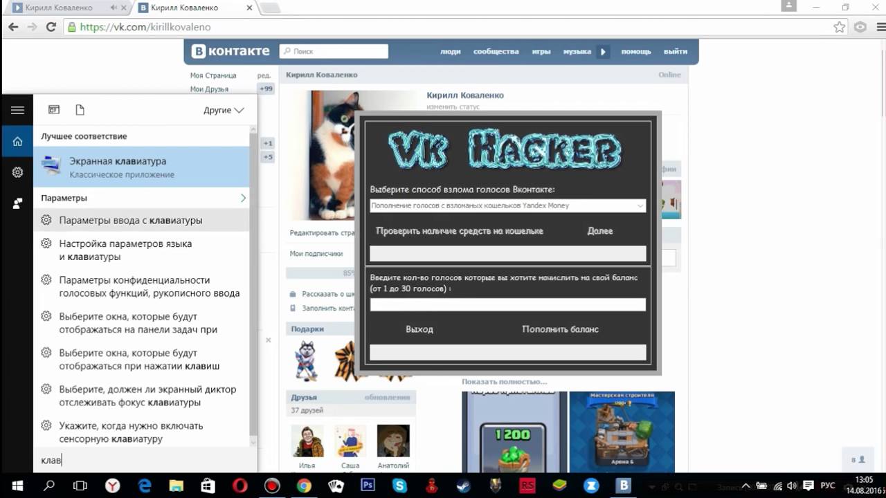Open помощь in VK header menu
Image resolution: width=886 pixels, height=498 pixels.
tap(635, 51)
